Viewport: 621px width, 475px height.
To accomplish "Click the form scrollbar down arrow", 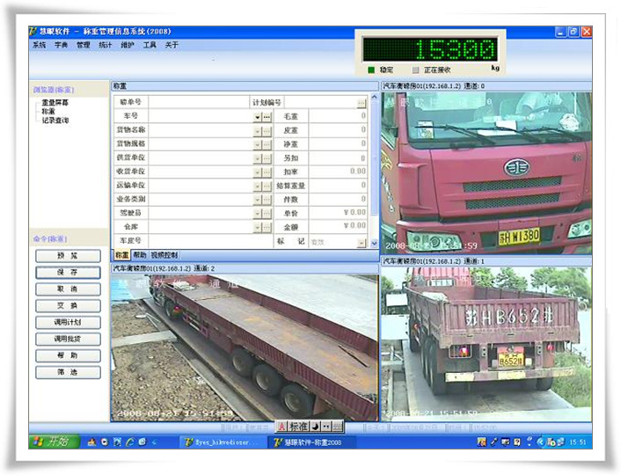I will pos(374,244).
